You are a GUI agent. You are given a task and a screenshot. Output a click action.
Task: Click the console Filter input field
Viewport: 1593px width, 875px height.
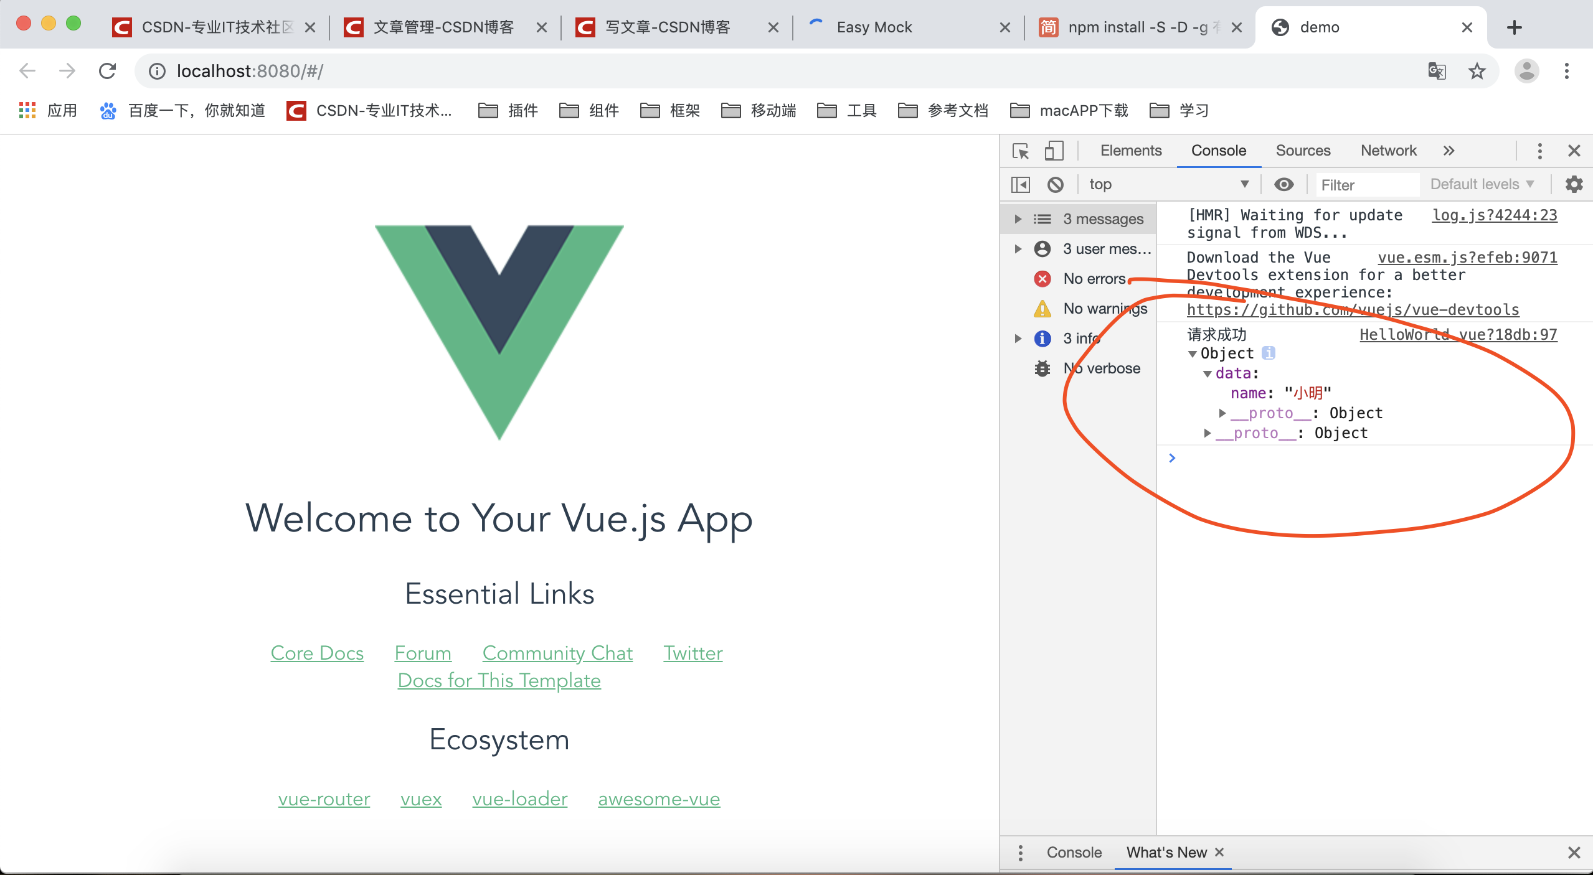(1367, 185)
